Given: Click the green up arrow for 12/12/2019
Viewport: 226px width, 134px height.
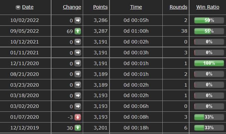Looking at the screenshot, I should (78, 128).
